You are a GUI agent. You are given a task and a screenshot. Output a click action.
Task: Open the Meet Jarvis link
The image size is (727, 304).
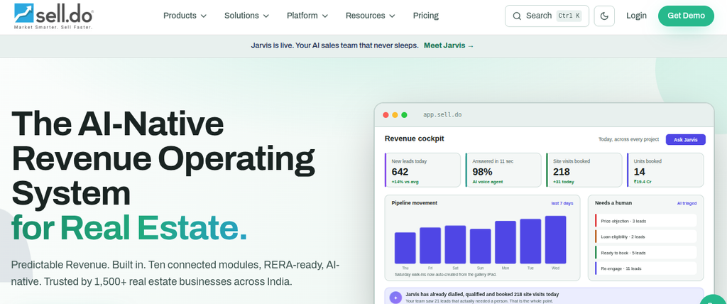(x=449, y=45)
